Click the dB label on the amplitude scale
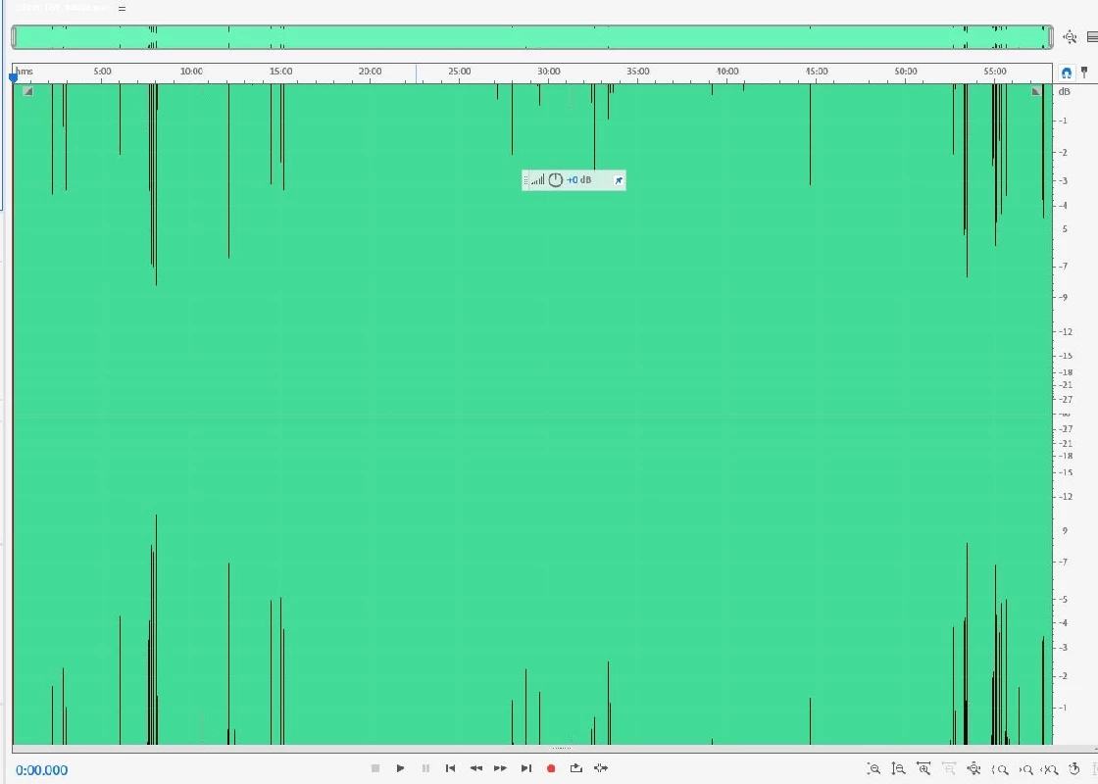 click(x=1065, y=92)
